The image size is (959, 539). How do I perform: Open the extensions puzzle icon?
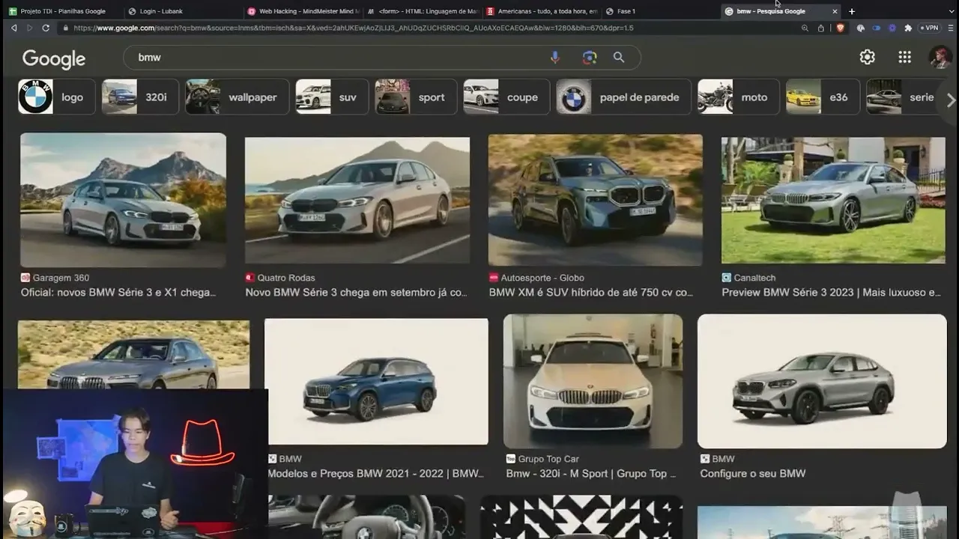pyautogui.click(x=908, y=28)
